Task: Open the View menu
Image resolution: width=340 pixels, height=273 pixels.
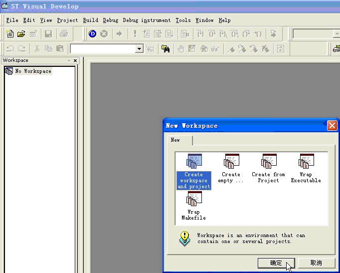Action: [x=46, y=20]
